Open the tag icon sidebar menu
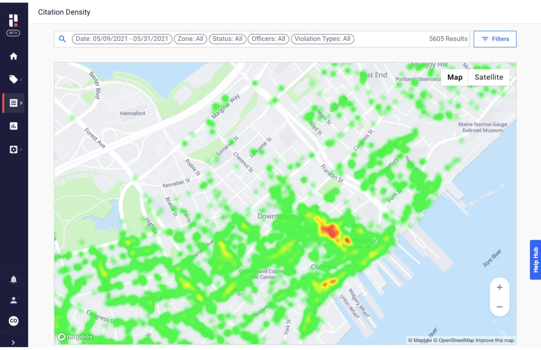This screenshot has height=350, width=541. click(14, 79)
